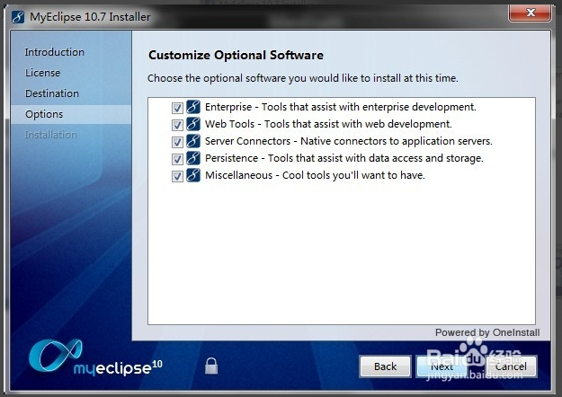Click the Server Connectors row icon
Screen dimensions: 562x397
pyautogui.click(x=193, y=141)
